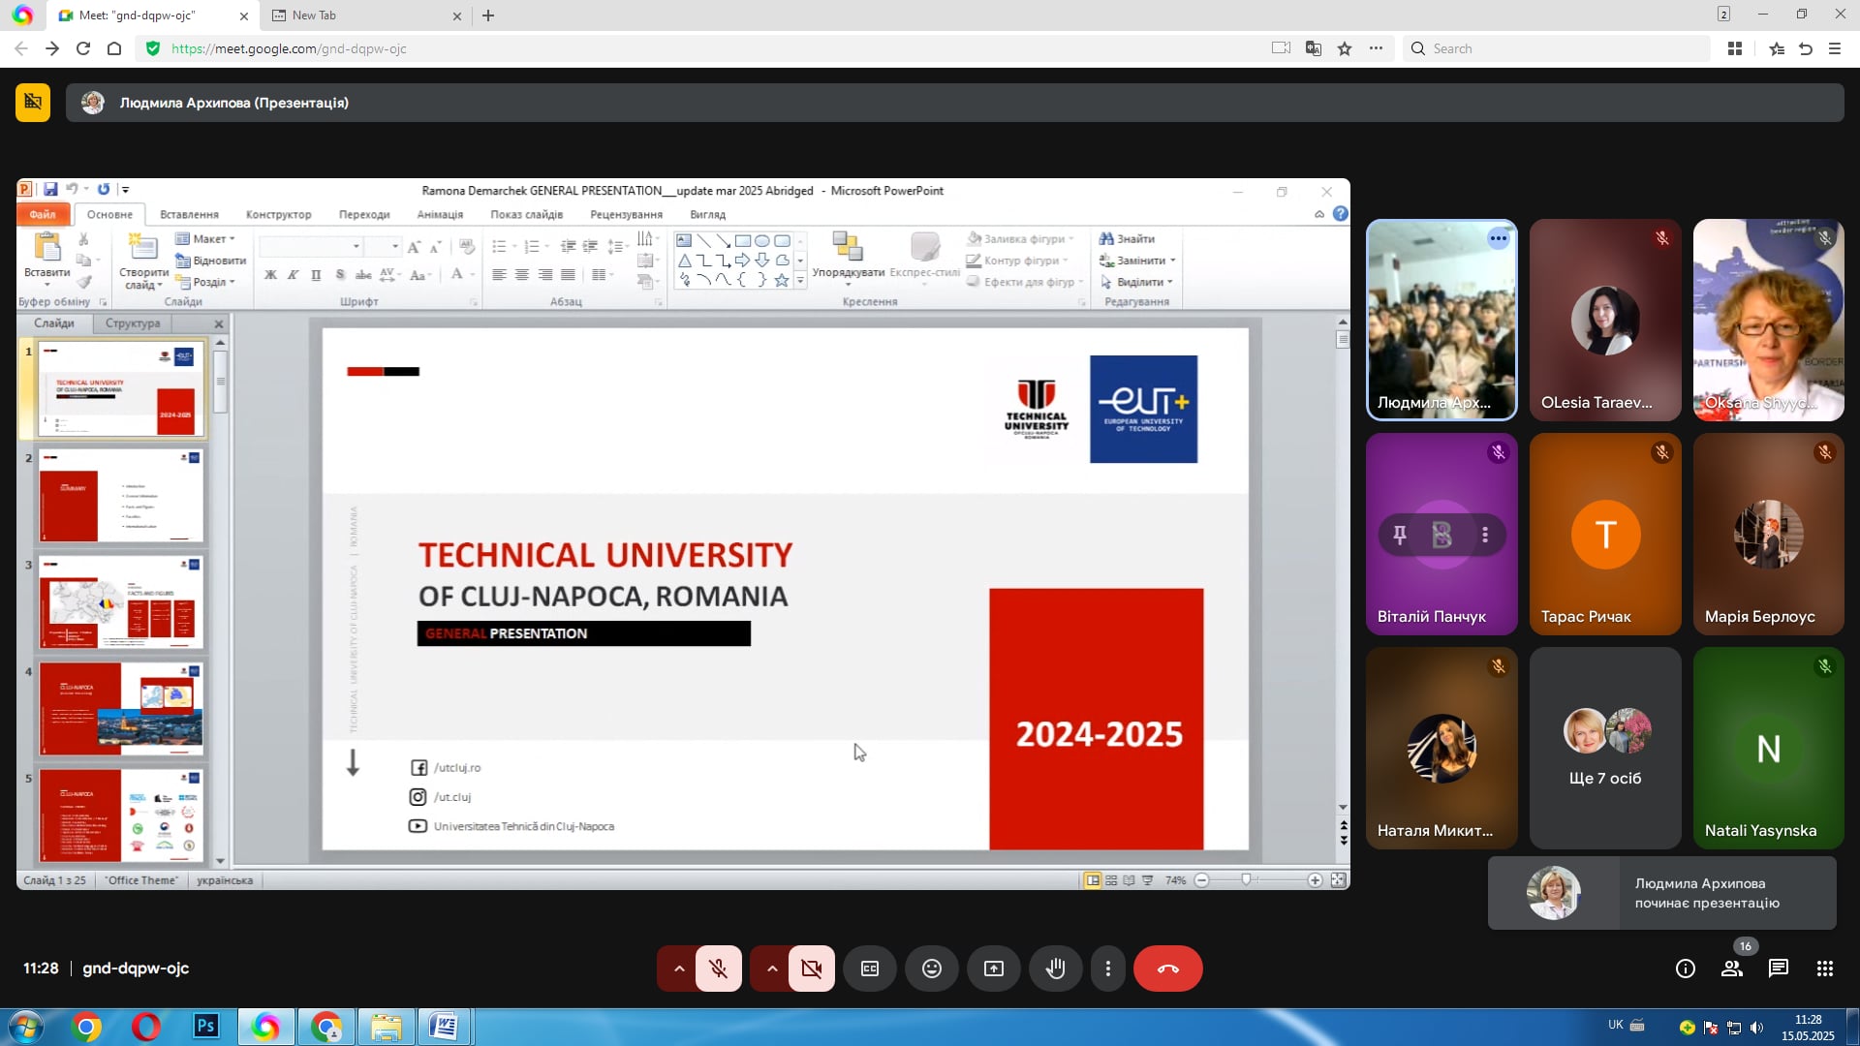Open the Макет layout dropdown

coord(205,238)
